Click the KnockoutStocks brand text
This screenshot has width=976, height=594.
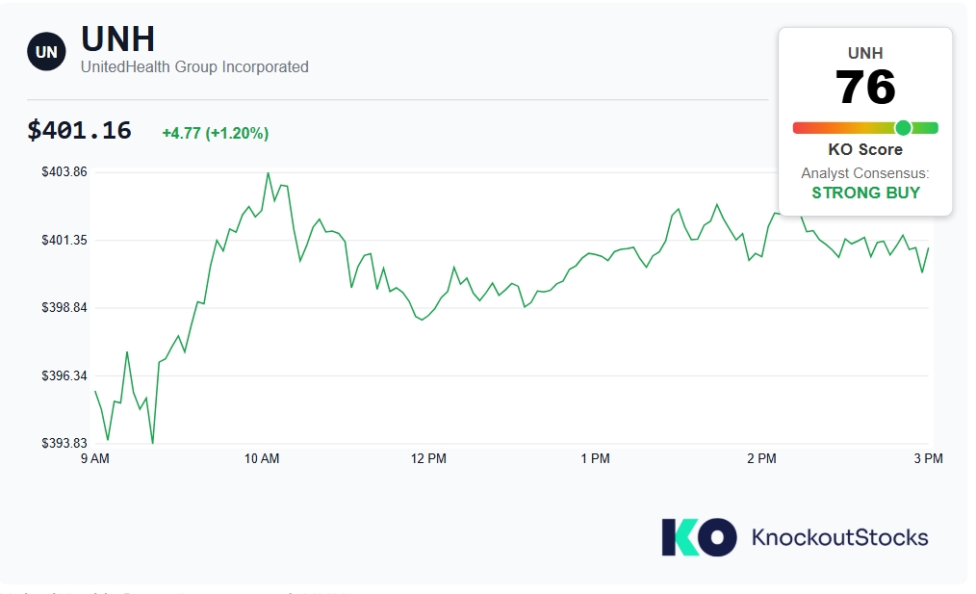pyautogui.click(x=839, y=537)
